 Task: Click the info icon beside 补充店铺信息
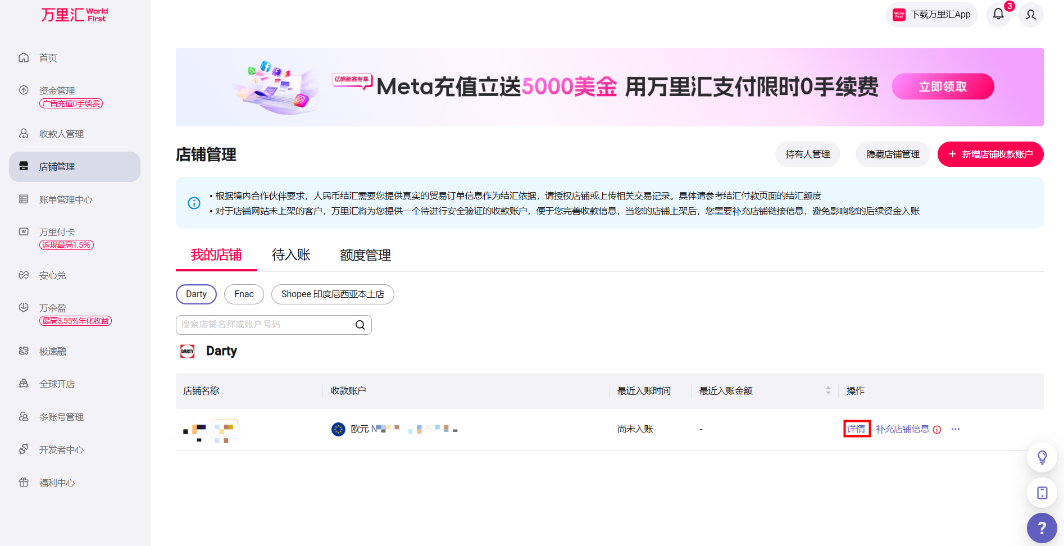click(937, 430)
